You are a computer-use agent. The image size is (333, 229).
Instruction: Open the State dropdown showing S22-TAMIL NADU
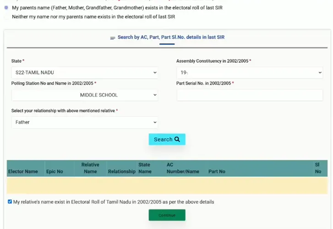pyautogui.click(x=84, y=72)
